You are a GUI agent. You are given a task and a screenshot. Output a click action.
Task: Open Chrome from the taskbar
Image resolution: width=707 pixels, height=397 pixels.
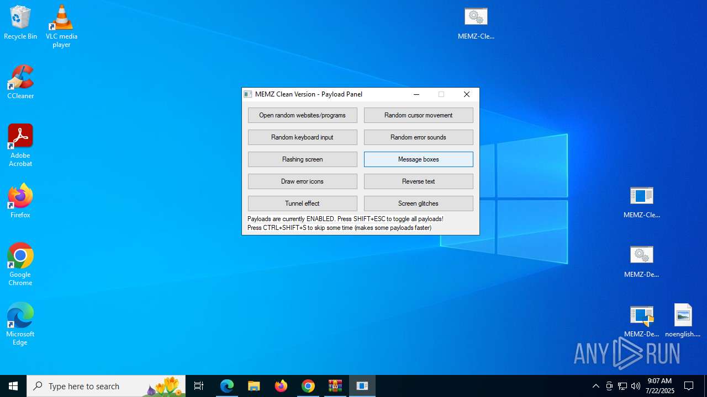click(308, 386)
